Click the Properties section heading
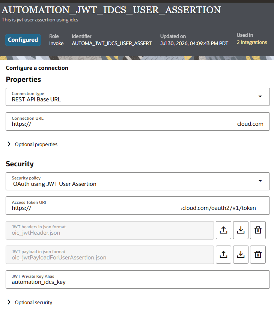 (x=23, y=80)
